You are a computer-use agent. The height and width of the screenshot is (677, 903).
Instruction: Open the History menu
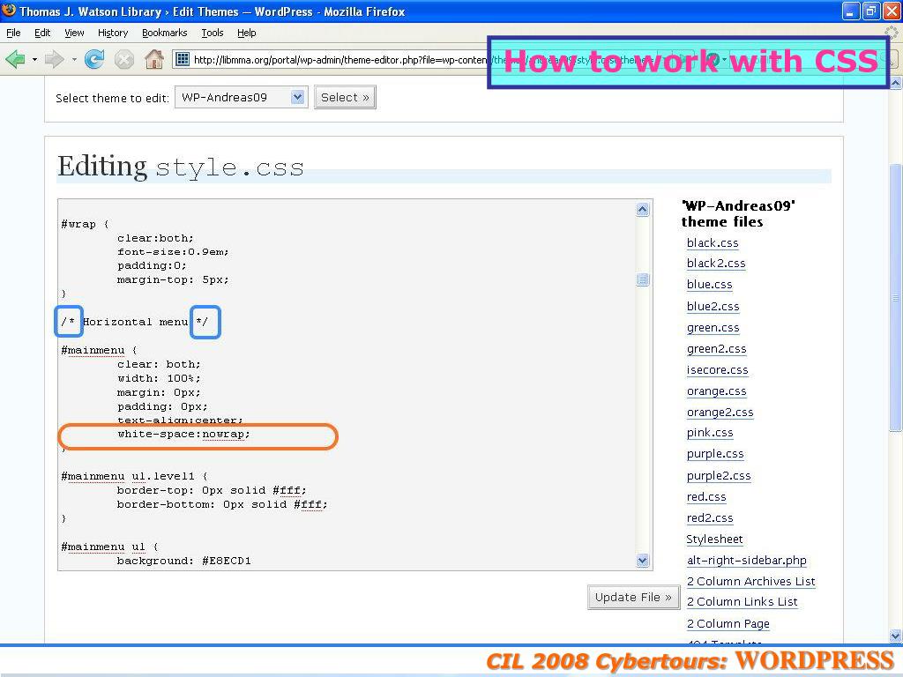click(x=112, y=33)
